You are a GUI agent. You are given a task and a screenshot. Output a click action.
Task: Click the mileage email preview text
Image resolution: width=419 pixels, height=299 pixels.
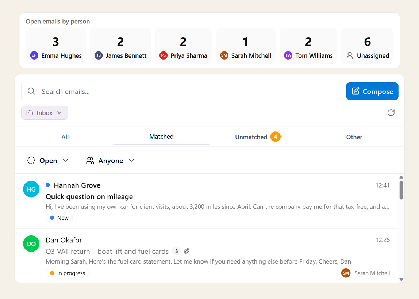[x=218, y=207]
